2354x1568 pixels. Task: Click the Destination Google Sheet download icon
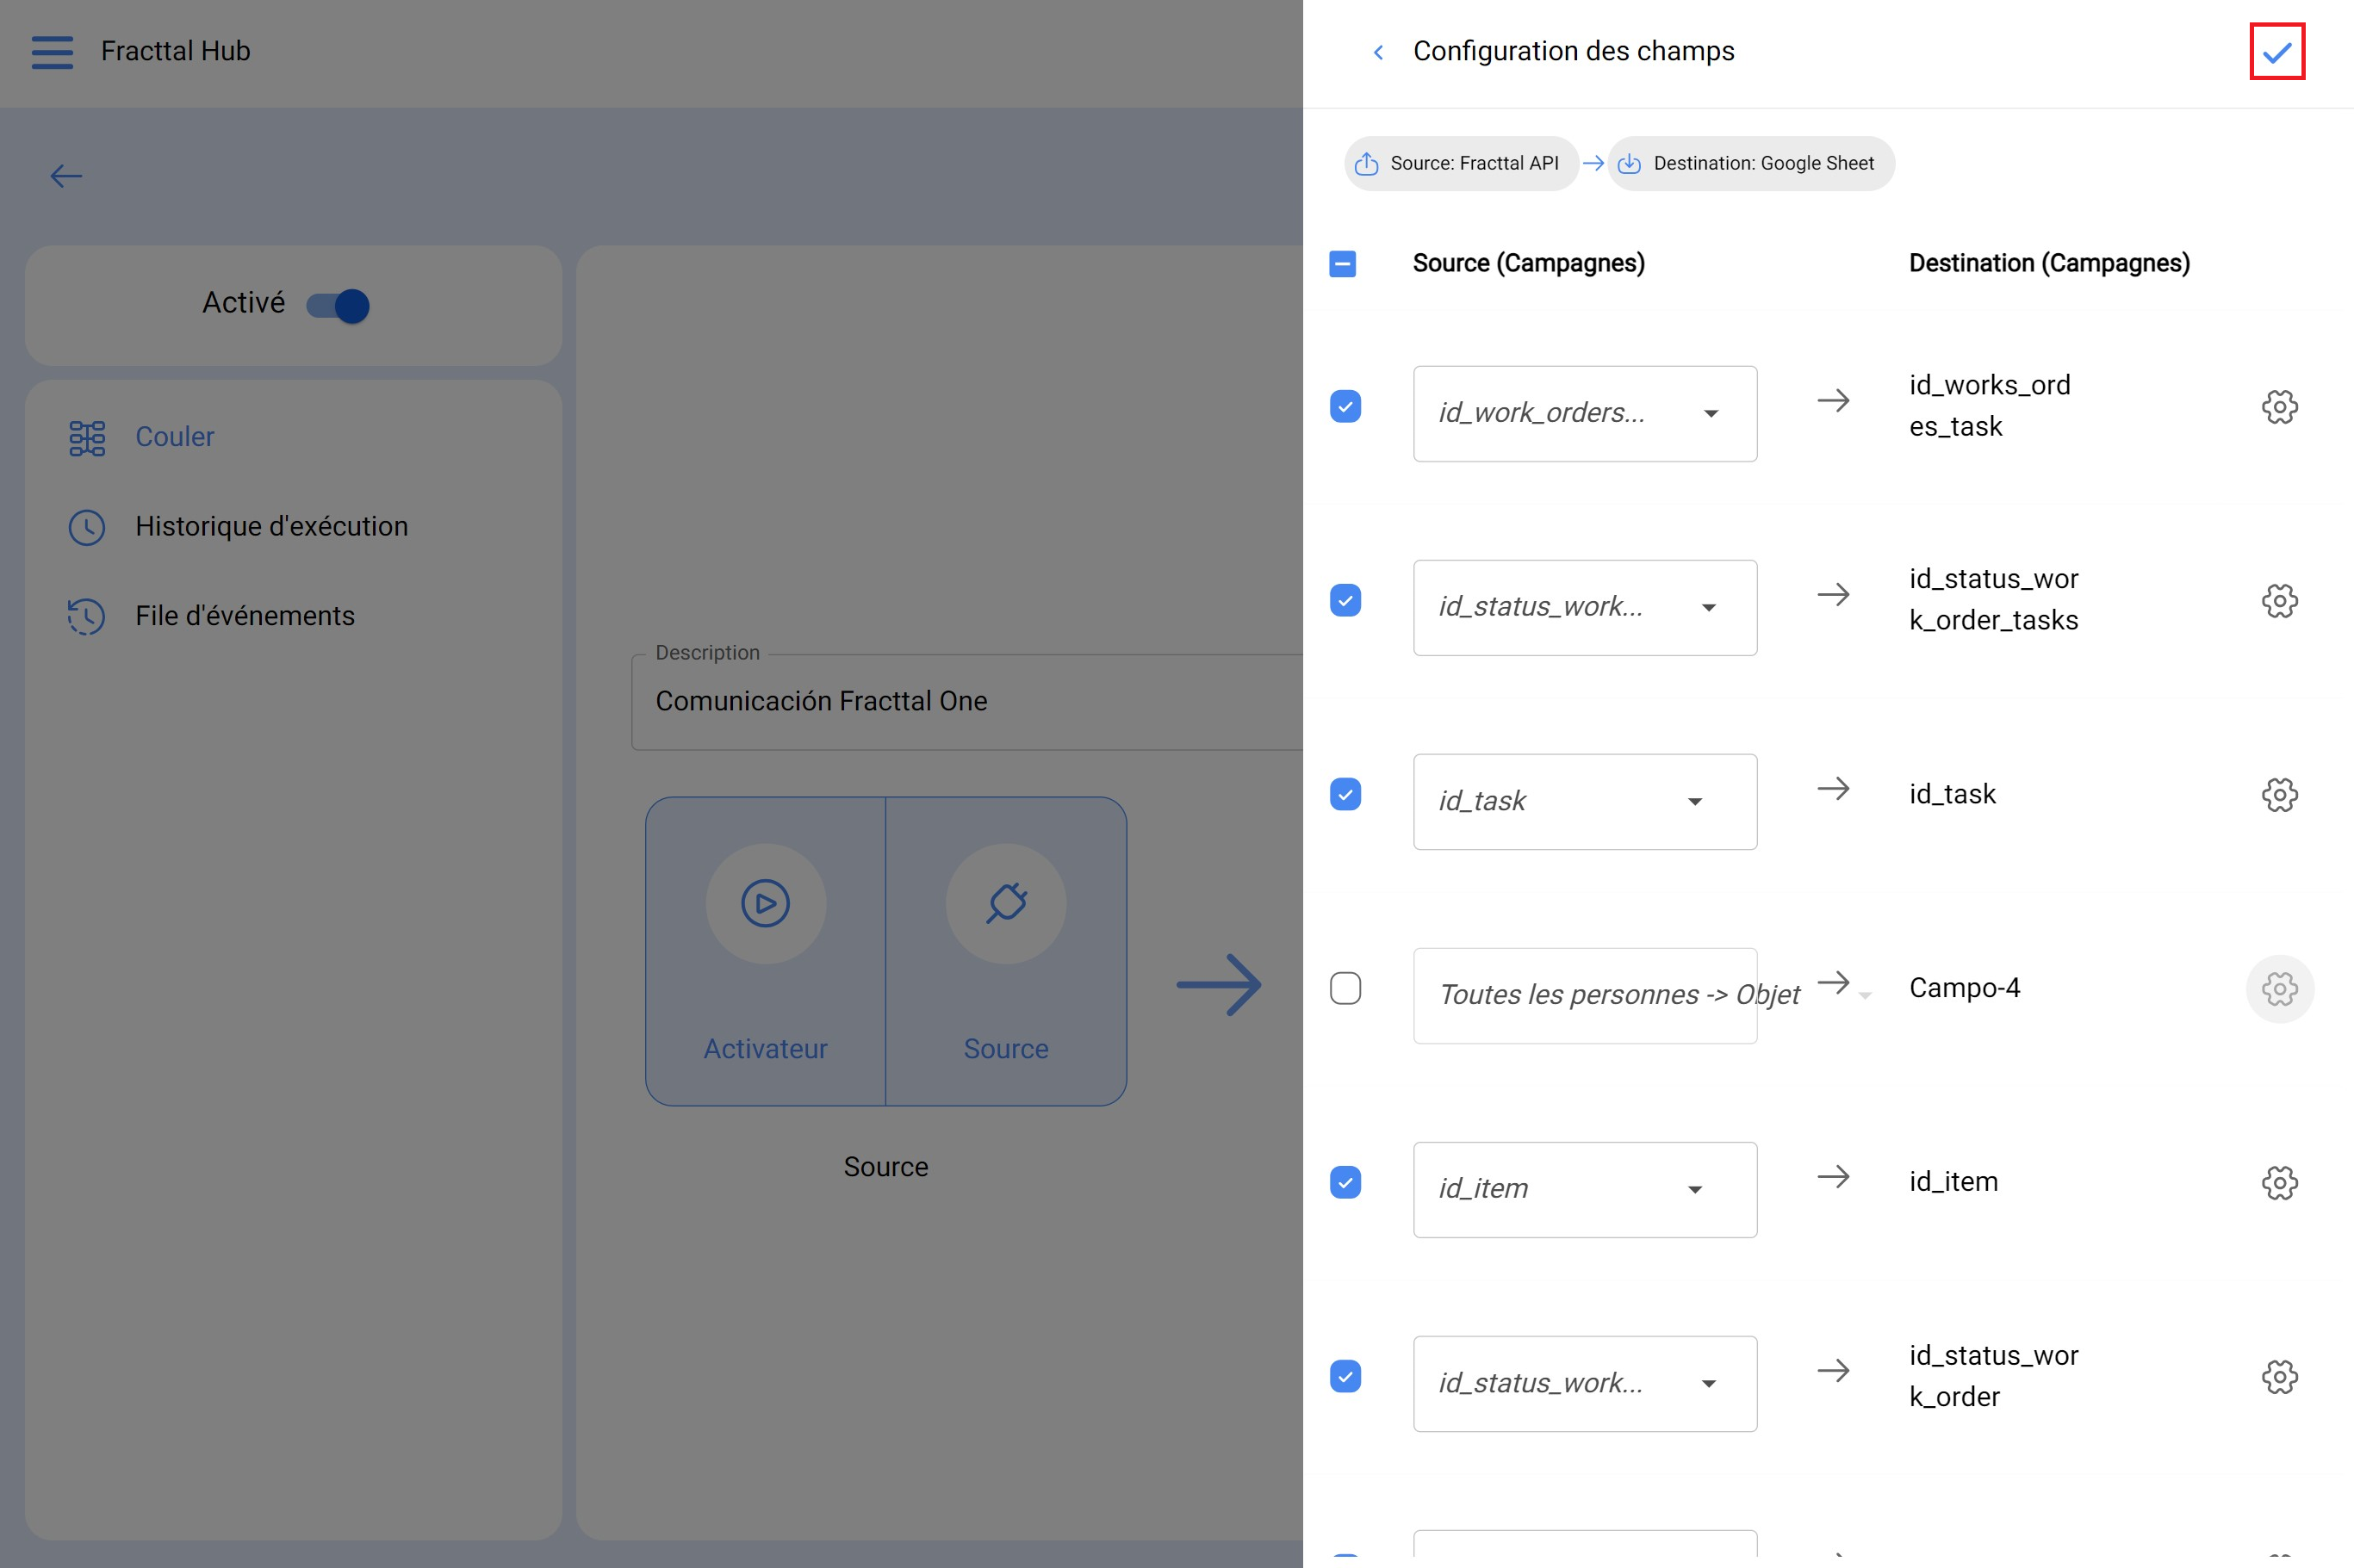tap(1629, 163)
